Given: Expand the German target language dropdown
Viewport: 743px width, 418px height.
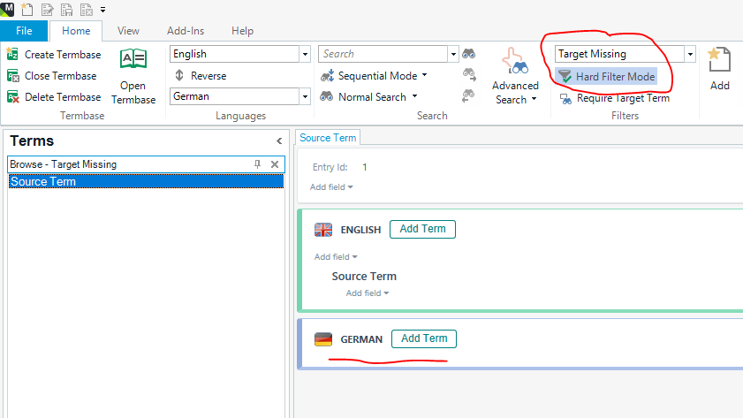Looking at the screenshot, I should tap(305, 96).
